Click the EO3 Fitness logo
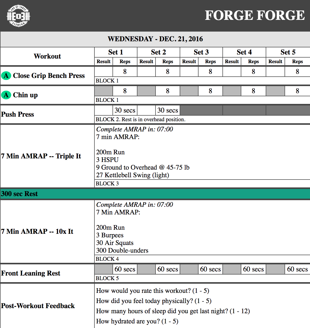The height and width of the screenshot is (328, 310). [18, 16]
